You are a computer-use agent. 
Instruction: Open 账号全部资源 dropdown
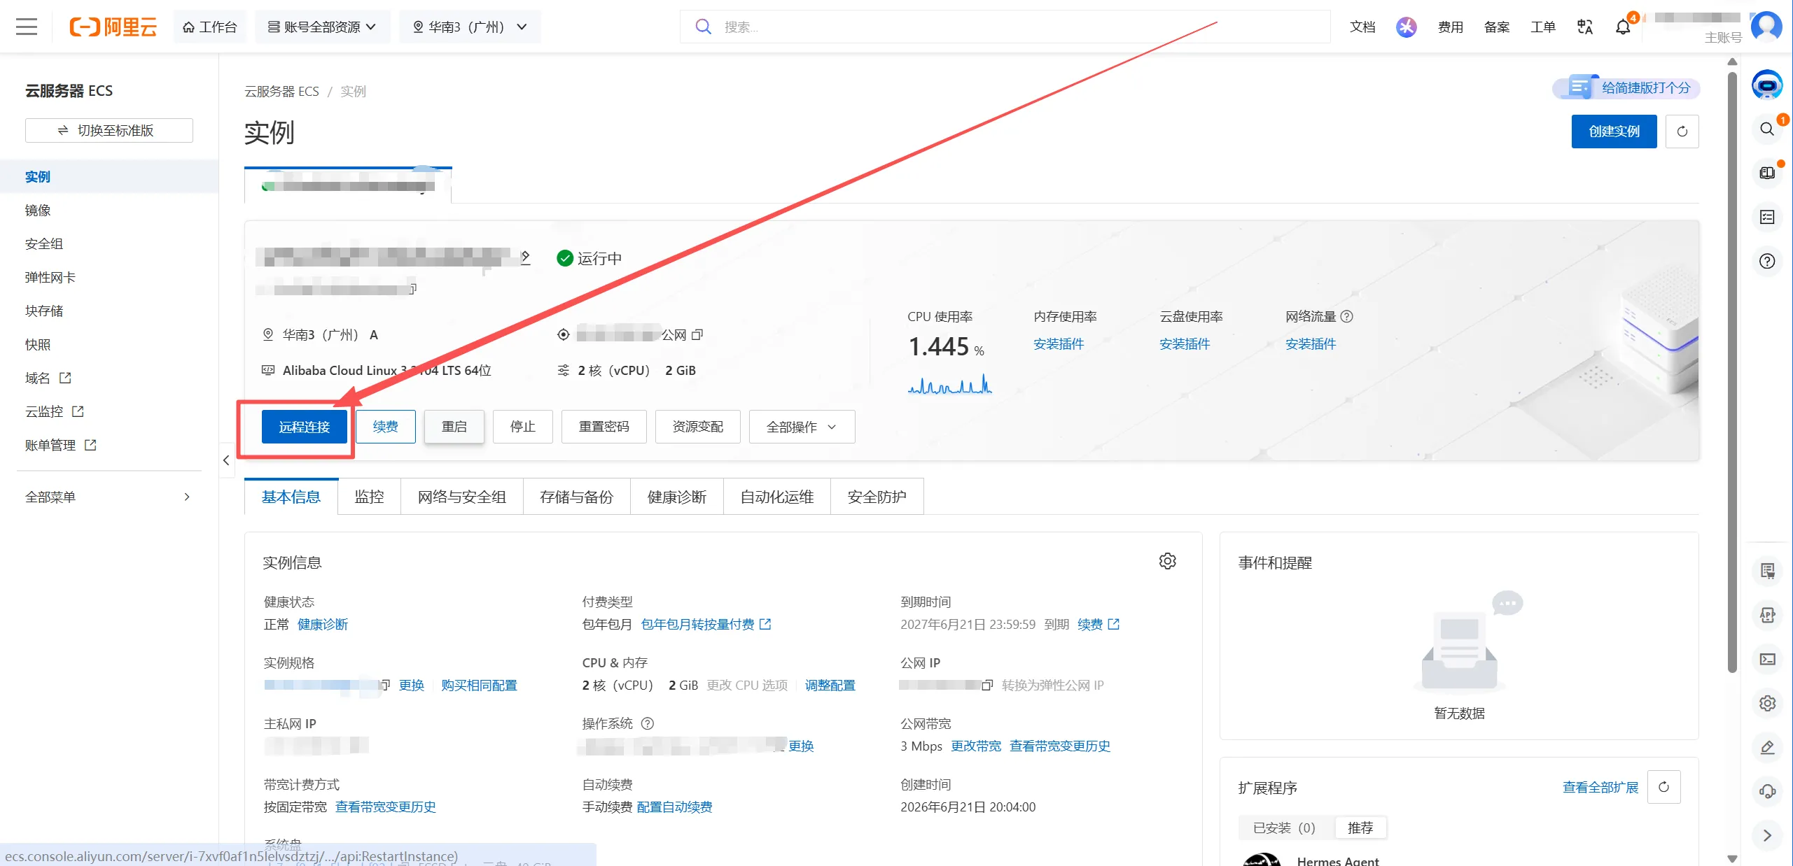pyautogui.click(x=322, y=27)
